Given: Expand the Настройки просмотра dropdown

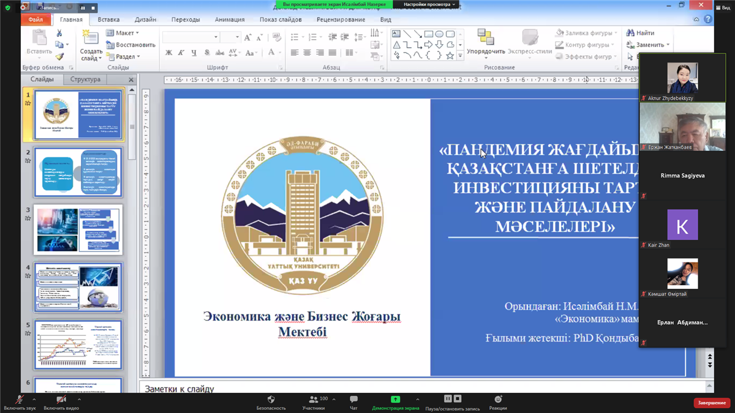Looking at the screenshot, I should click(429, 4).
